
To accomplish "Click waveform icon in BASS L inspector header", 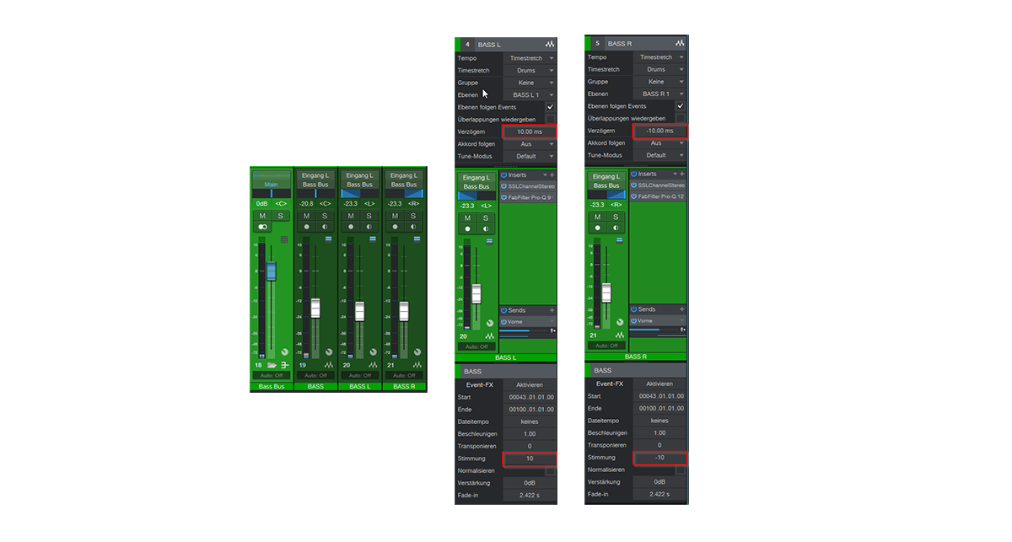I will pyautogui.click(x=550, y=44).
